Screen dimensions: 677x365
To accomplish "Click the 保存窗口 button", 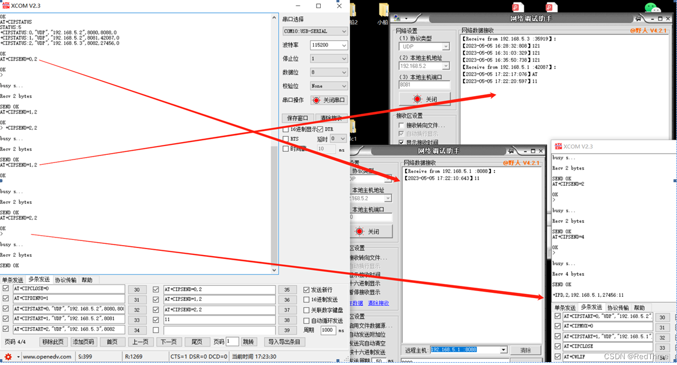I will click(x=297, y=118).
